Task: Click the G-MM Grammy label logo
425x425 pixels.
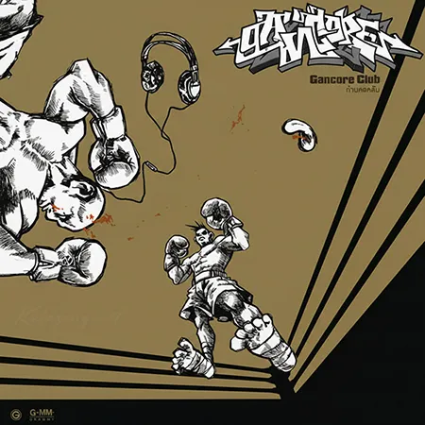Action: tap(42, 415)
